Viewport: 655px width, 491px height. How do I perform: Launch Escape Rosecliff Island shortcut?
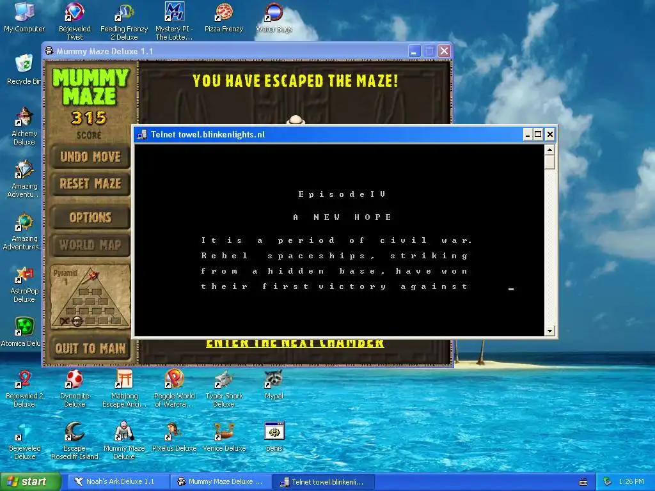tap(74, 441)
